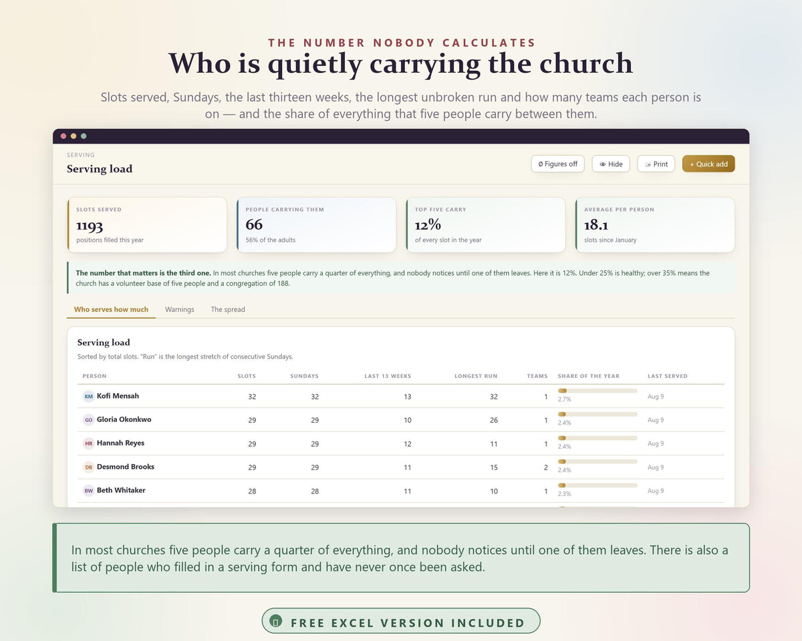Click the DB avatar for Desmond Brooks
This screenshot has width=802, height=641.
click(89, 467)
